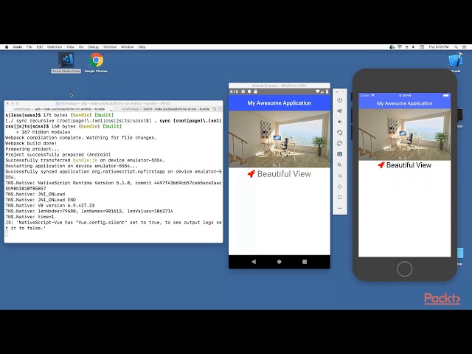Activate the zoom magnifier in emulator toolbar
The width and height of the screenshot is (472, 354).
tap(339, 165)
